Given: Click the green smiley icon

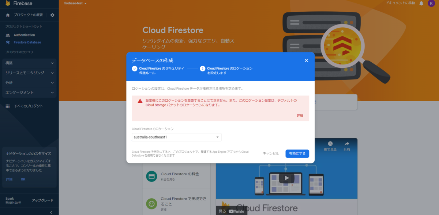Looking at the screenshot, I should point(151,204).
